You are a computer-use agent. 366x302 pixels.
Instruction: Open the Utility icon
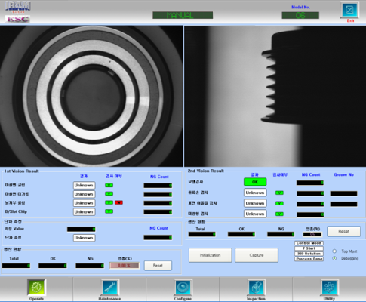tap(329, 287)
